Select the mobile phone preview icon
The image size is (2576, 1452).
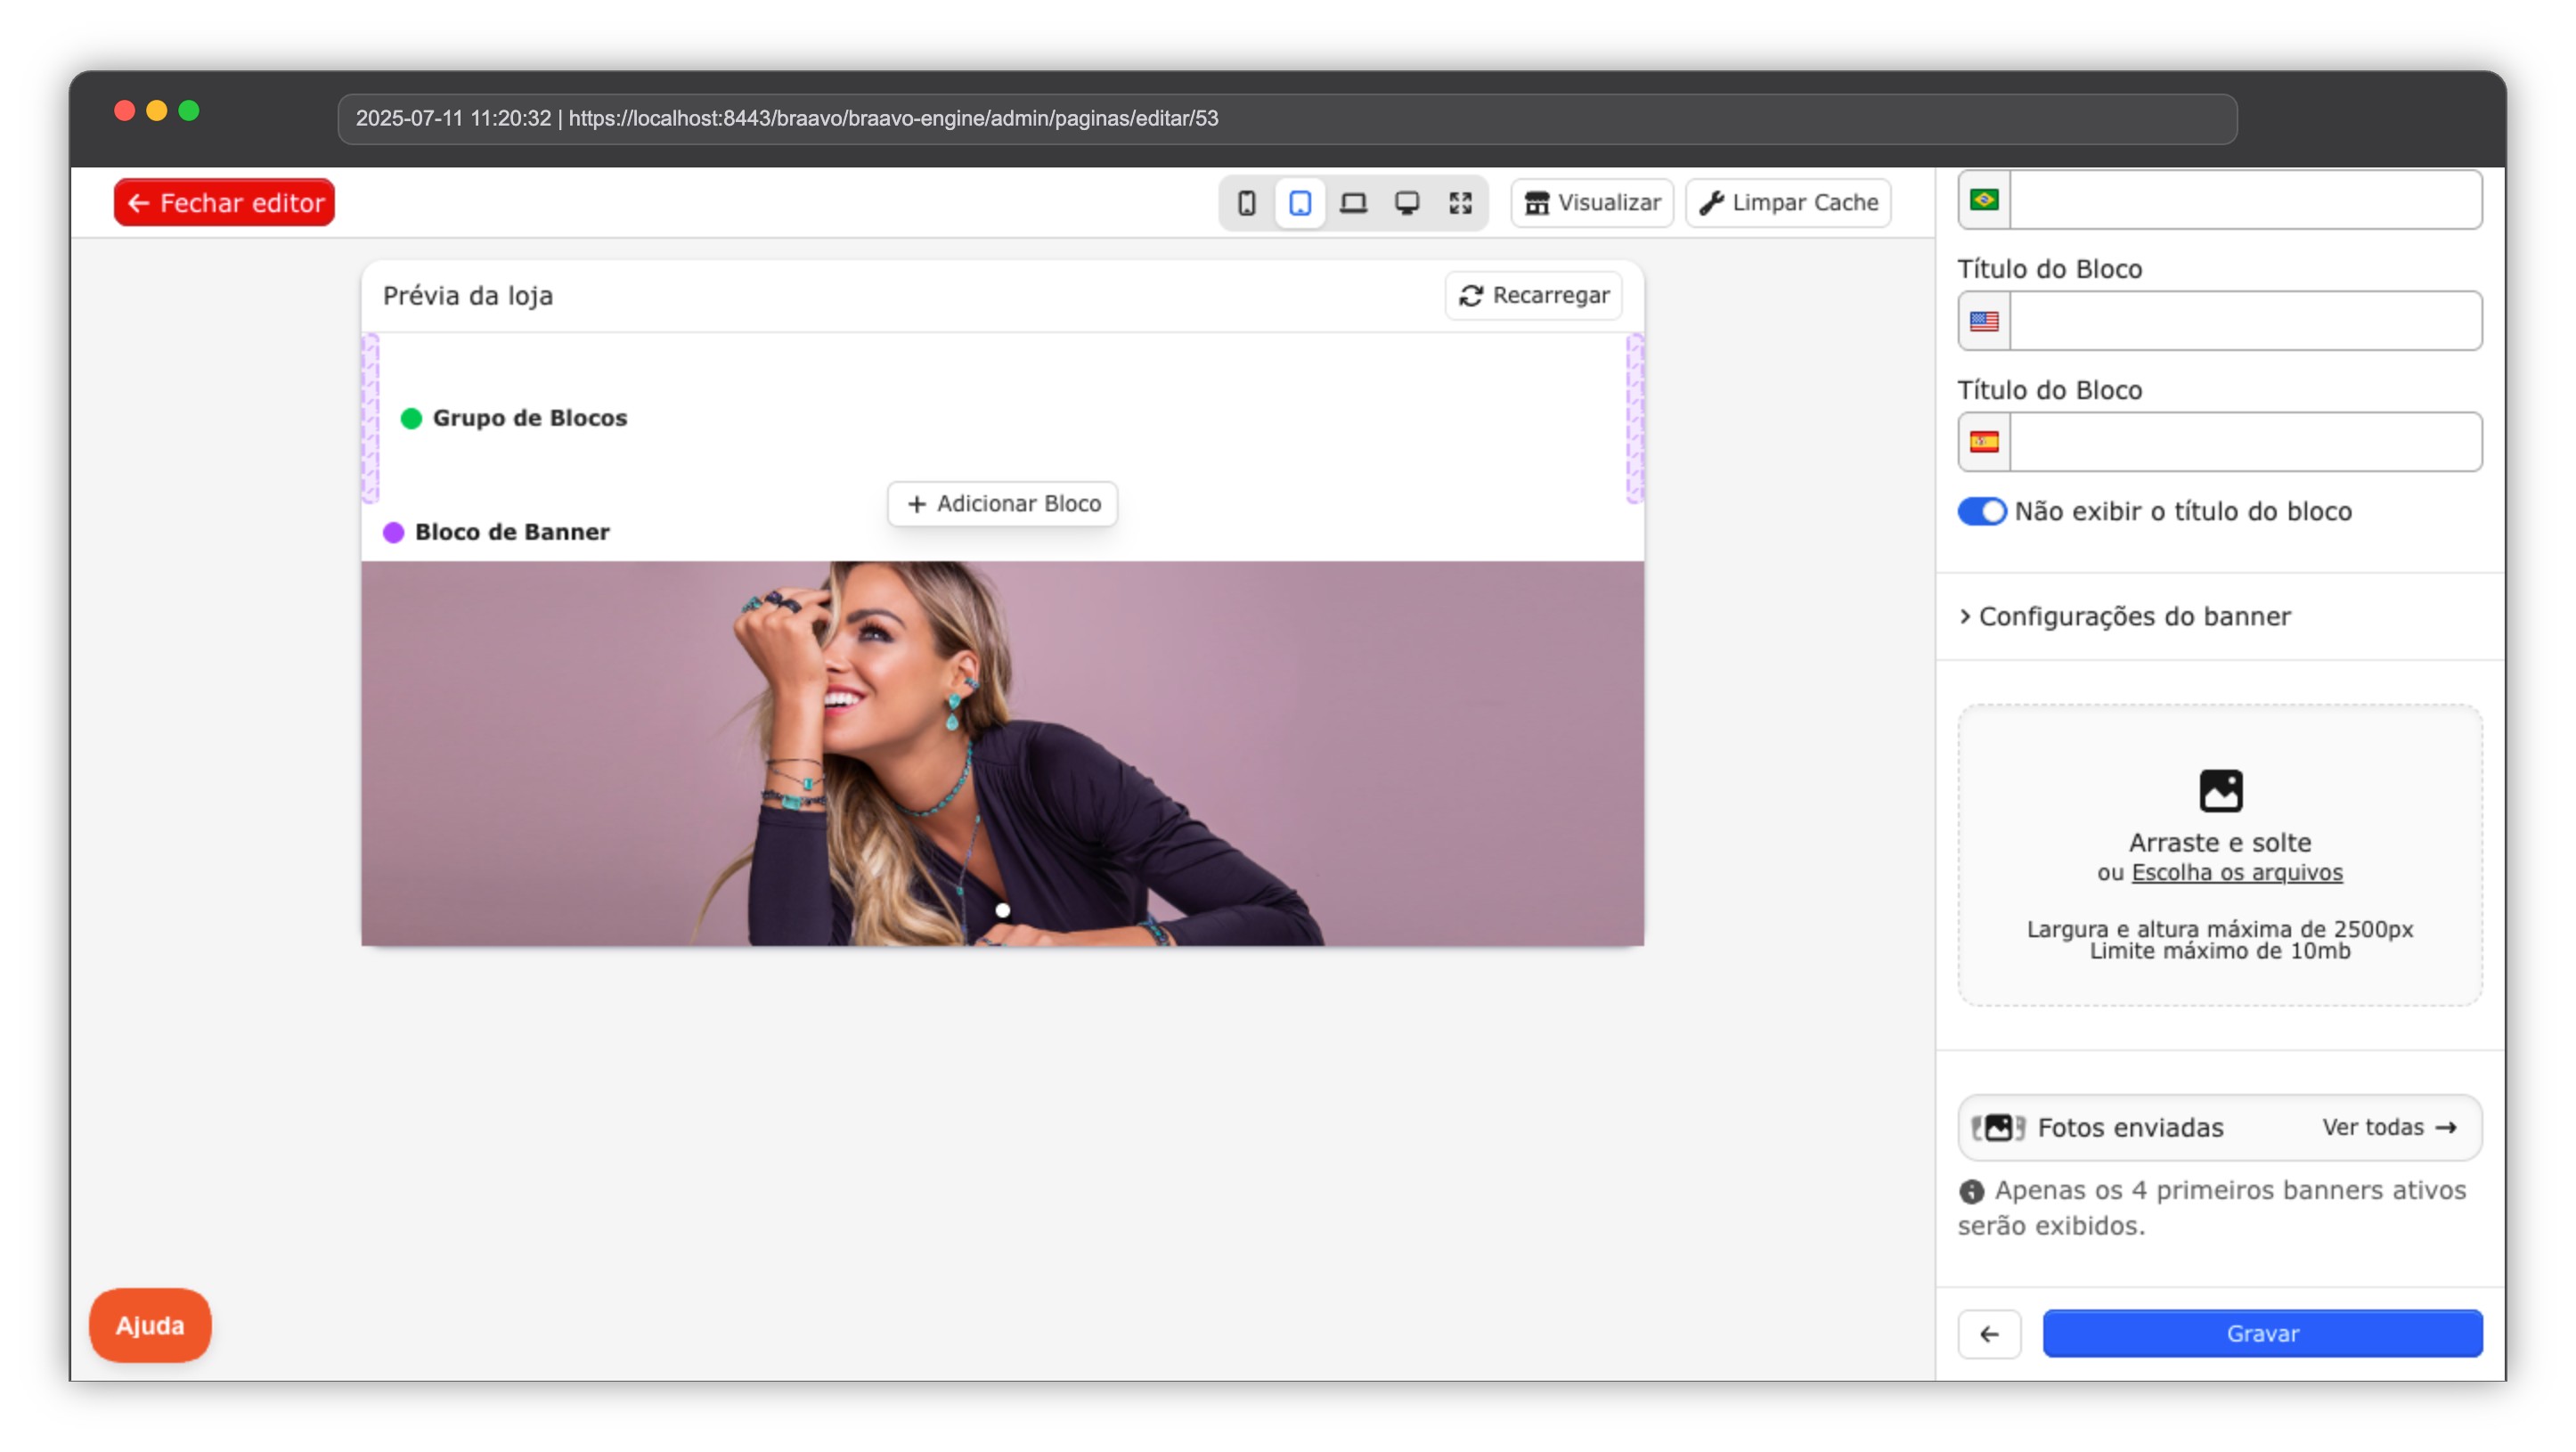point(1246,203)
